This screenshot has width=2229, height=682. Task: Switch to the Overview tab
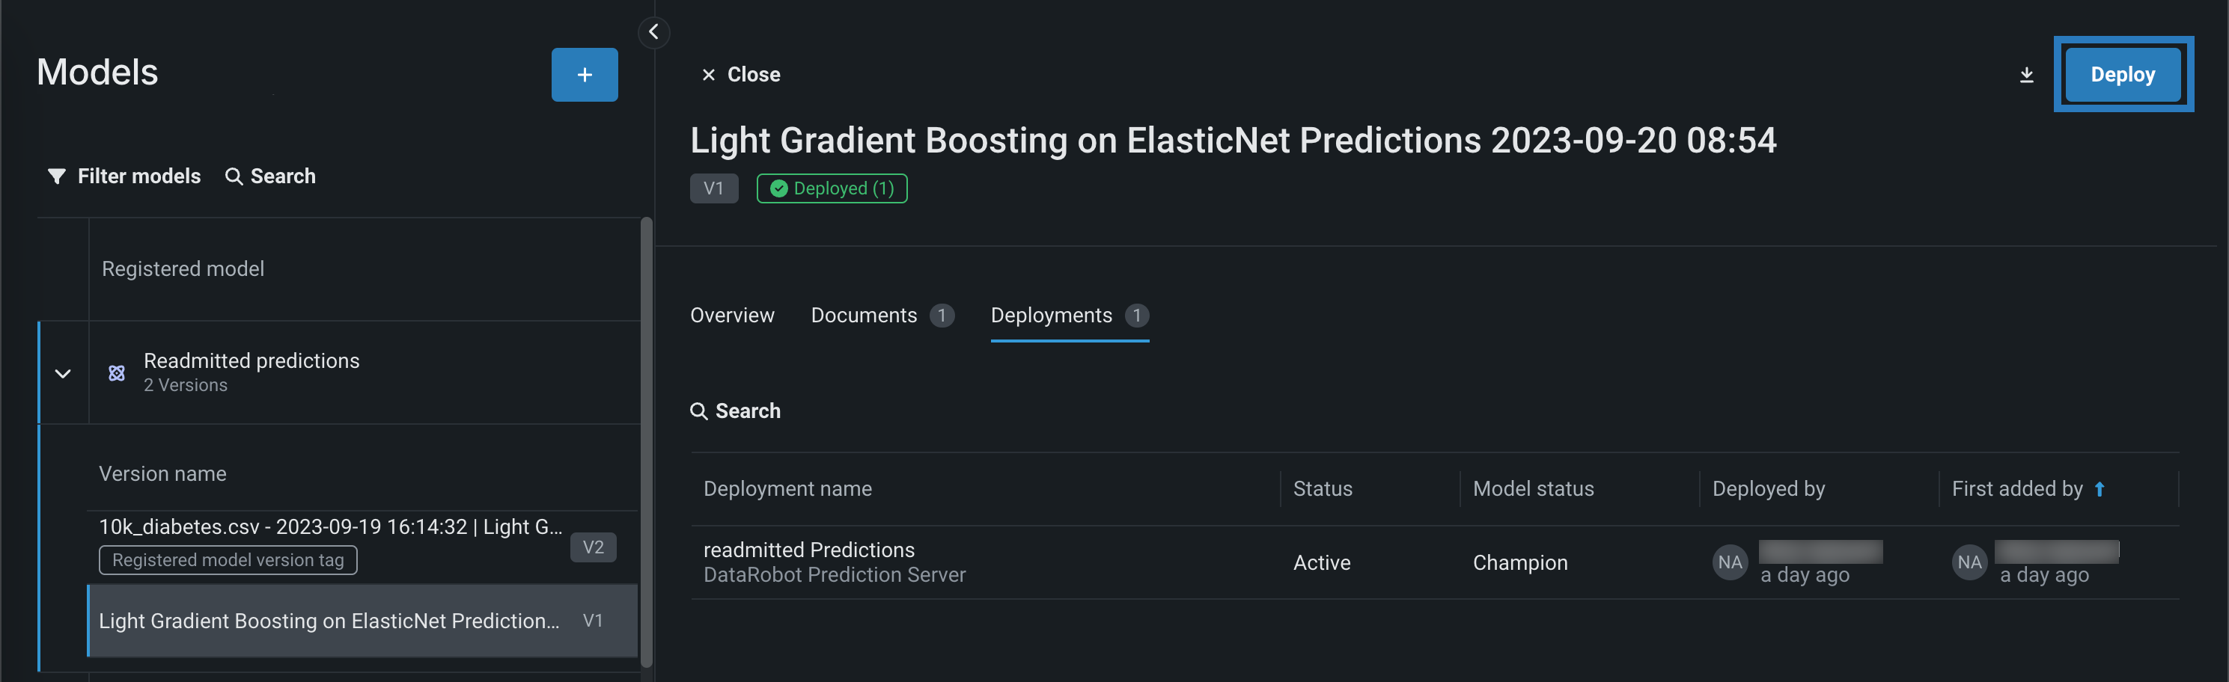(x=731, y=316)
